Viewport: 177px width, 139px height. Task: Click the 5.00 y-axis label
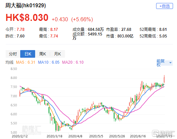(x=14, y=132)
